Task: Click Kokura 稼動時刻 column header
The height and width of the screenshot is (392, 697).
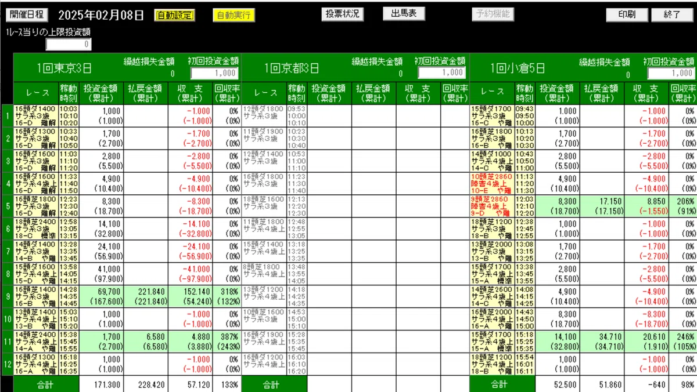Action: (524, 93)
